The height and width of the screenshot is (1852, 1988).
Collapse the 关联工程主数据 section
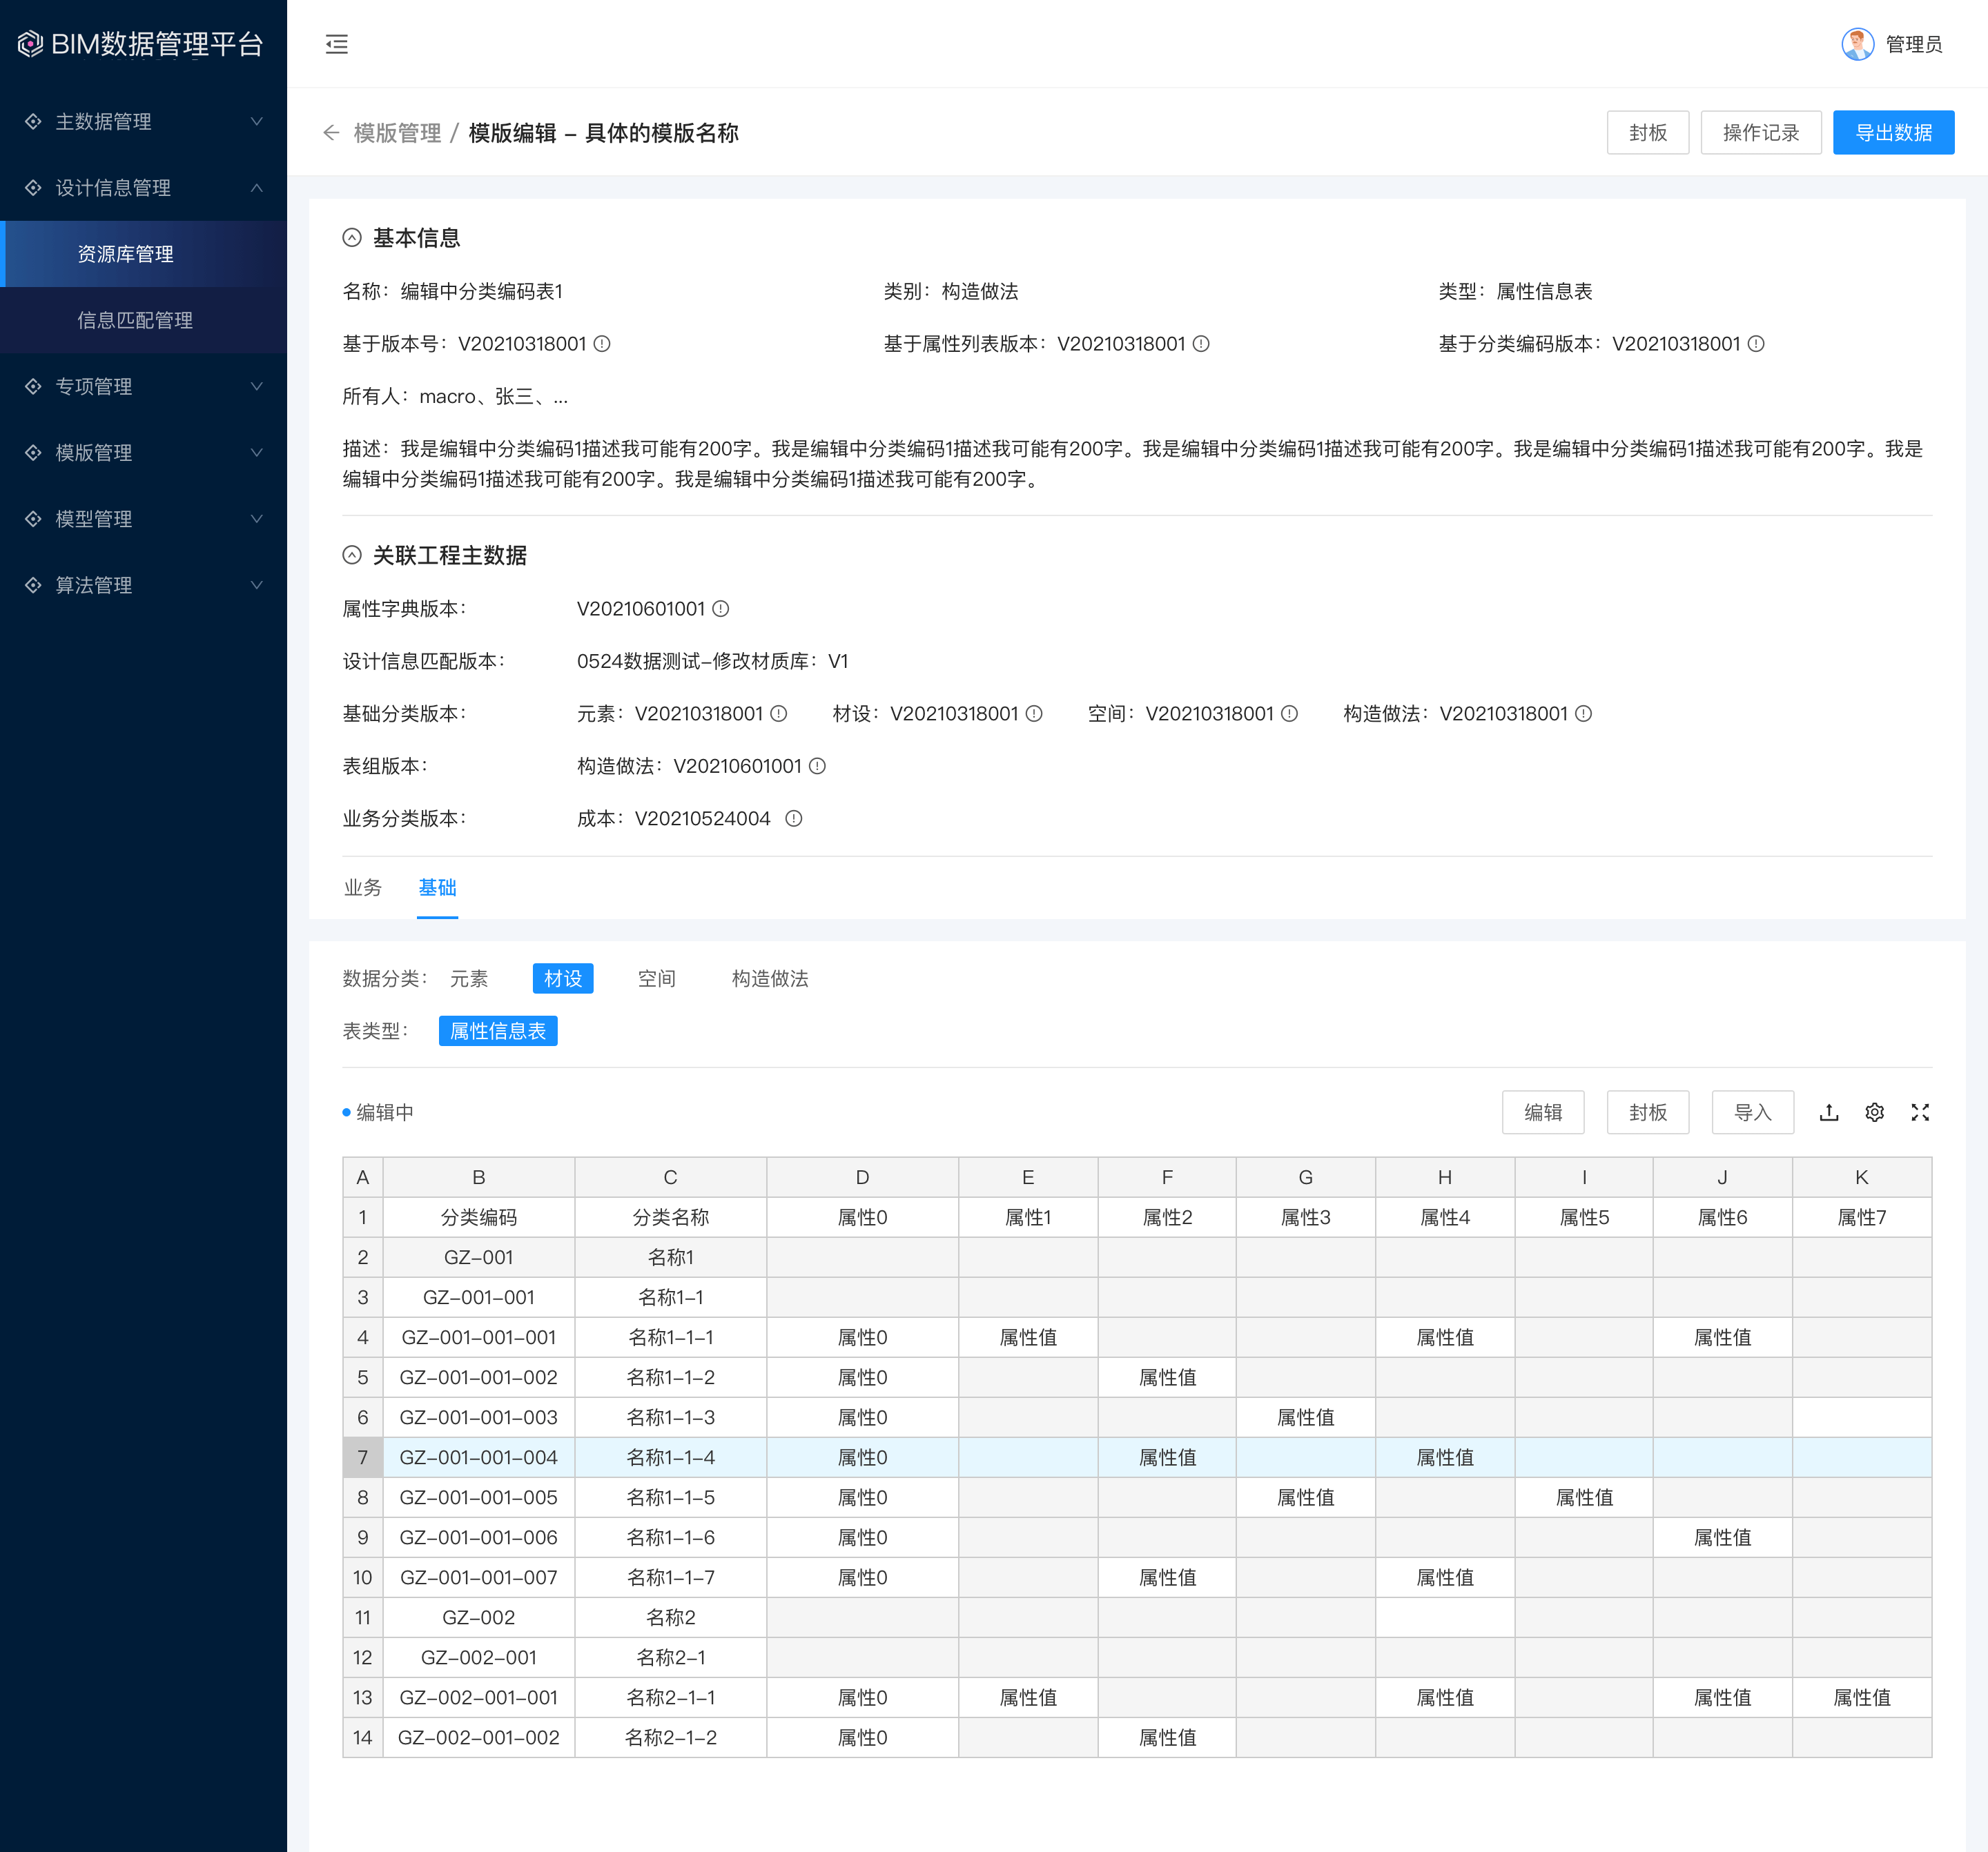[x=352, y=555]
